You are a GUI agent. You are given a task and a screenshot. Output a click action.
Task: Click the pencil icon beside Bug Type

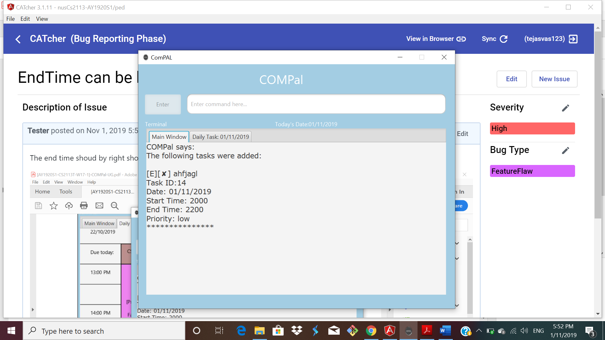[565, 150]
